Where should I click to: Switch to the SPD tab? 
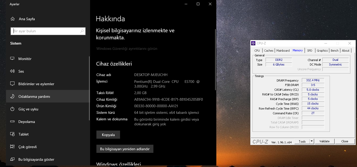309,50
